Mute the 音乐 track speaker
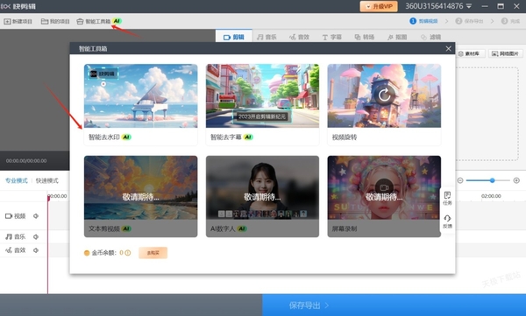 pyautogui.click(x=36, y=237)
